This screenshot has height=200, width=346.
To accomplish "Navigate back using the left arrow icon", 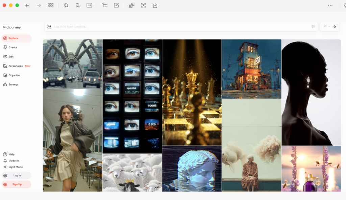I will 27,5.
